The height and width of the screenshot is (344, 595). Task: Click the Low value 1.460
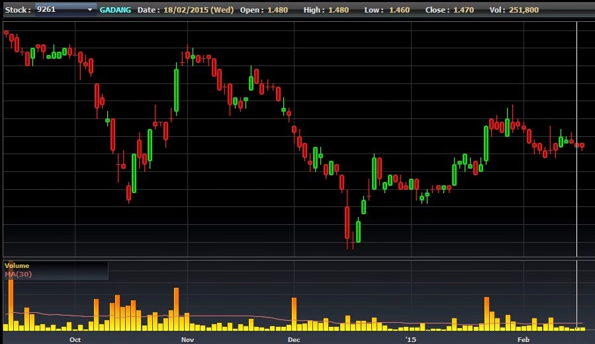click(x=399, y=10)
